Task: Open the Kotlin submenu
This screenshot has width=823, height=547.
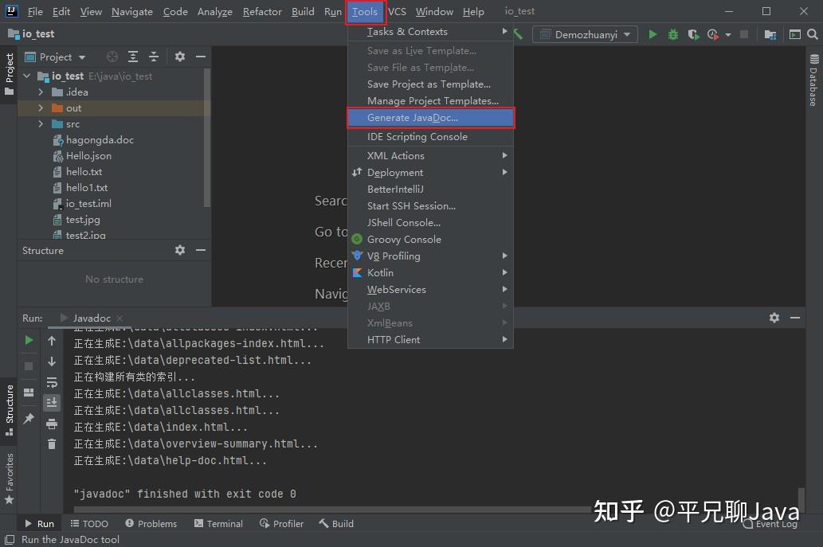Action: [x=430, y=272]
